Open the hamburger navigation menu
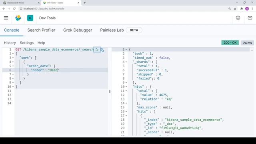 [6, 18]
